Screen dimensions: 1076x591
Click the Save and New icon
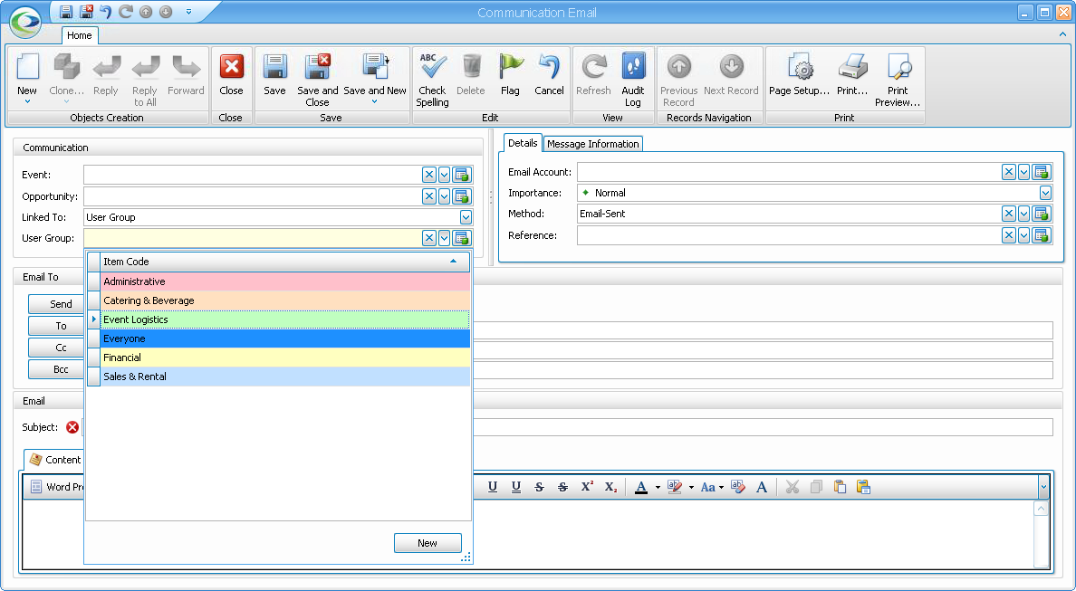pos(375,66)
